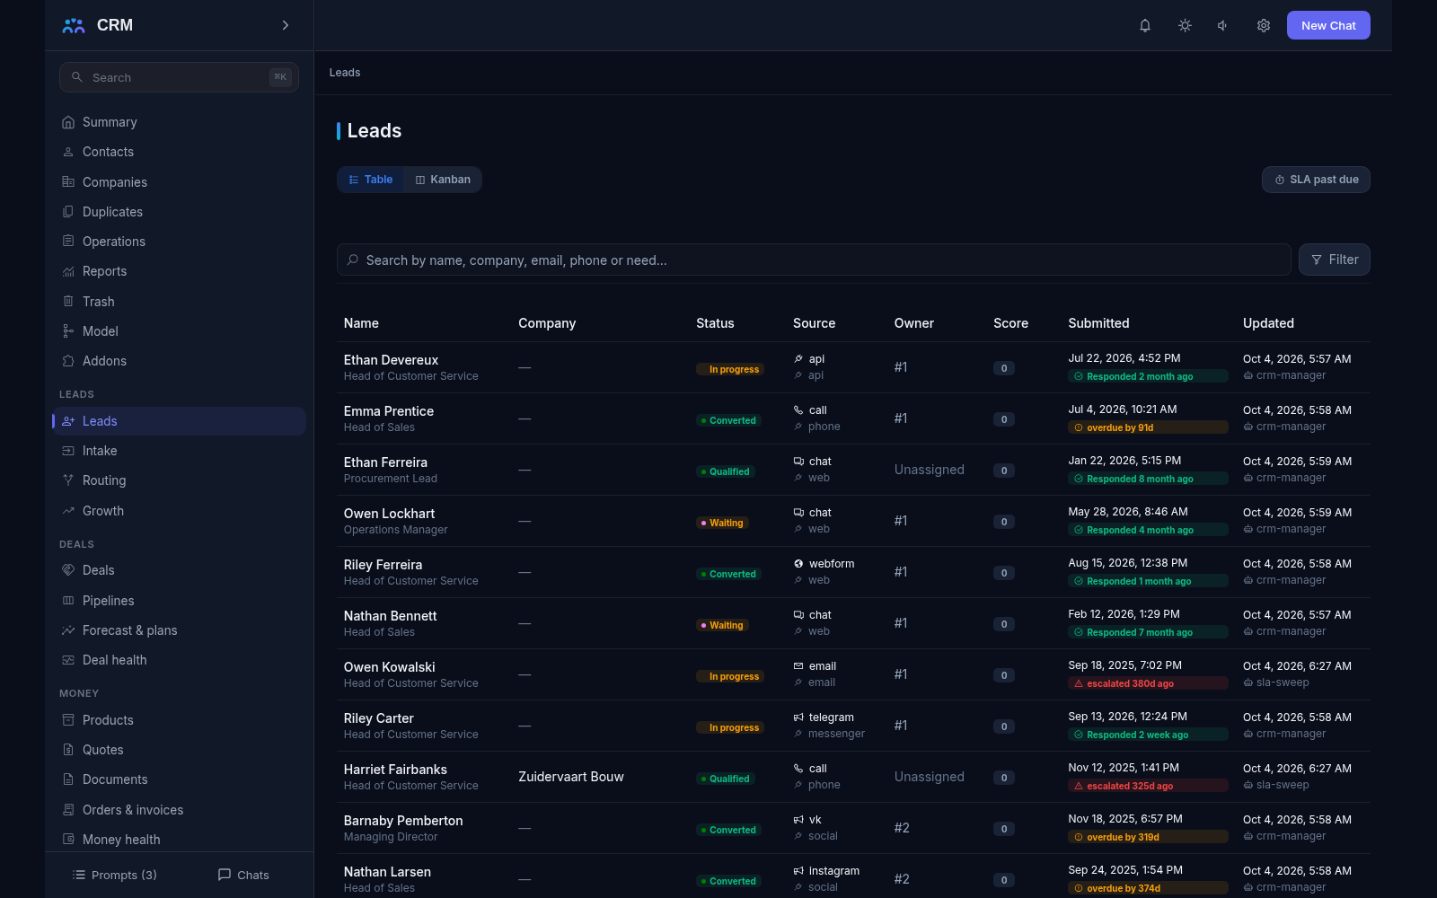Open the Routing page
Image resolution: width=1437 pixels, height=898 pixels.
click(x=179, y=480)
